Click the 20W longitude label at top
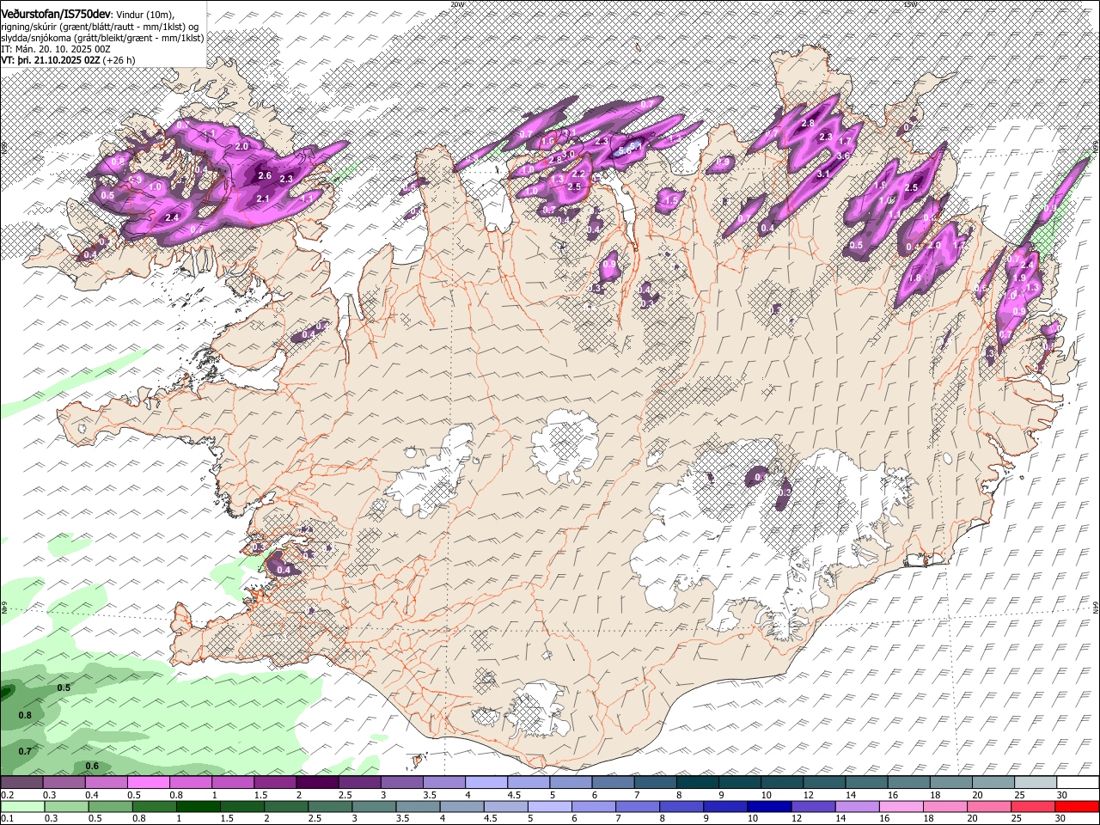The width and height of the screenshot is (1100, 825). [x=457, y=3]
